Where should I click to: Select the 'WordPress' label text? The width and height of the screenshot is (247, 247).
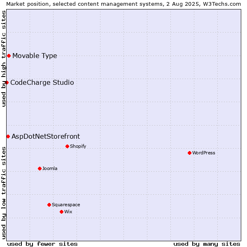point(204,153)
